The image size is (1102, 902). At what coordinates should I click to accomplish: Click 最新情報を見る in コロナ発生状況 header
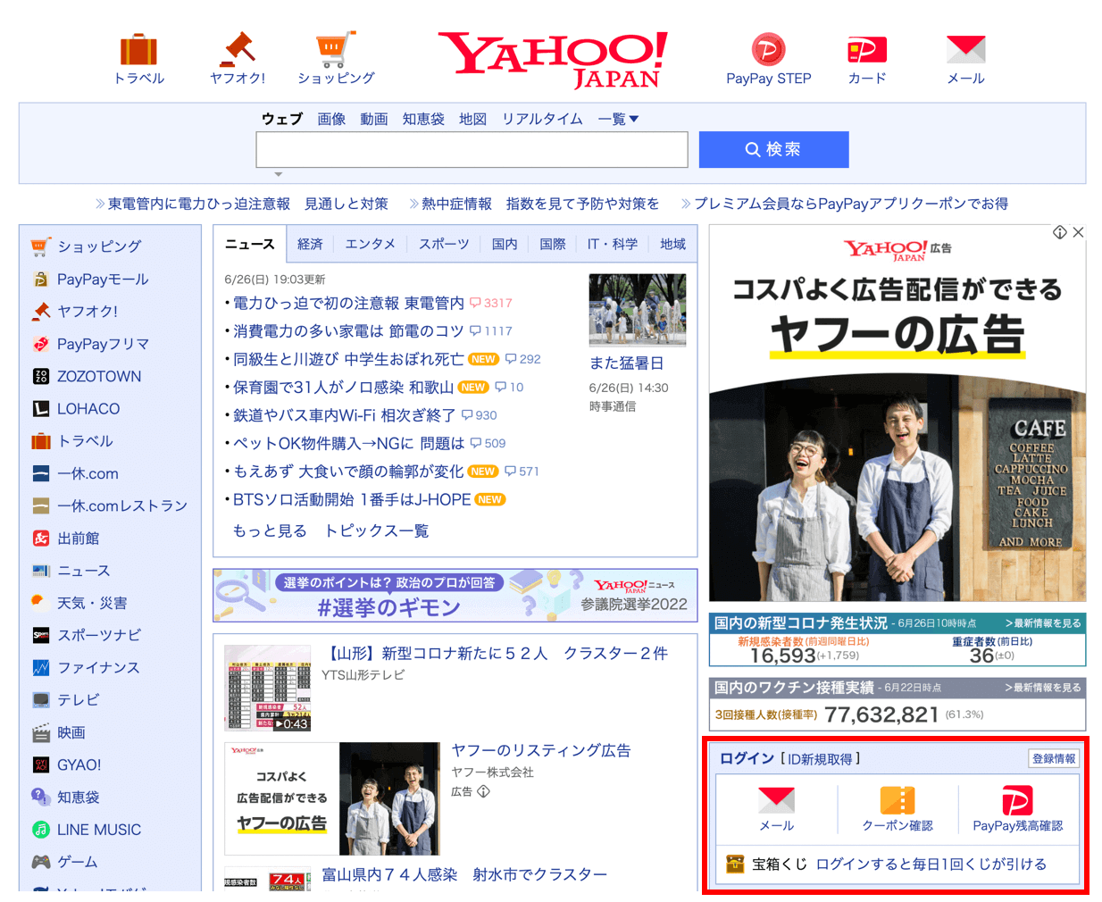click(x=1042, y=623)
